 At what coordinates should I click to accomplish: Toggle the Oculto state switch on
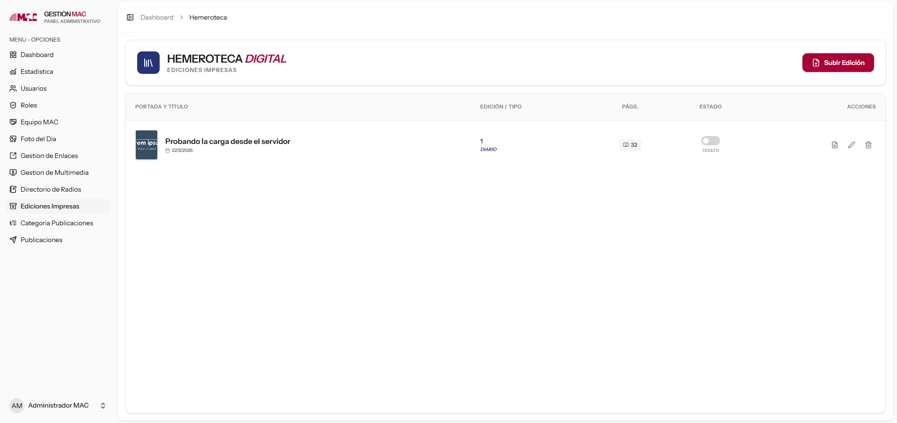pyautogui.click(x=710, y=141)
